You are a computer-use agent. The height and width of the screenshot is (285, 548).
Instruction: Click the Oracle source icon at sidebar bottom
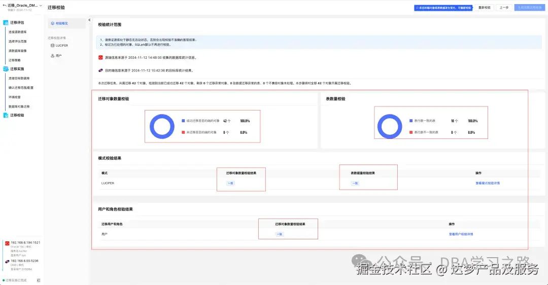(x=7, y=243)
